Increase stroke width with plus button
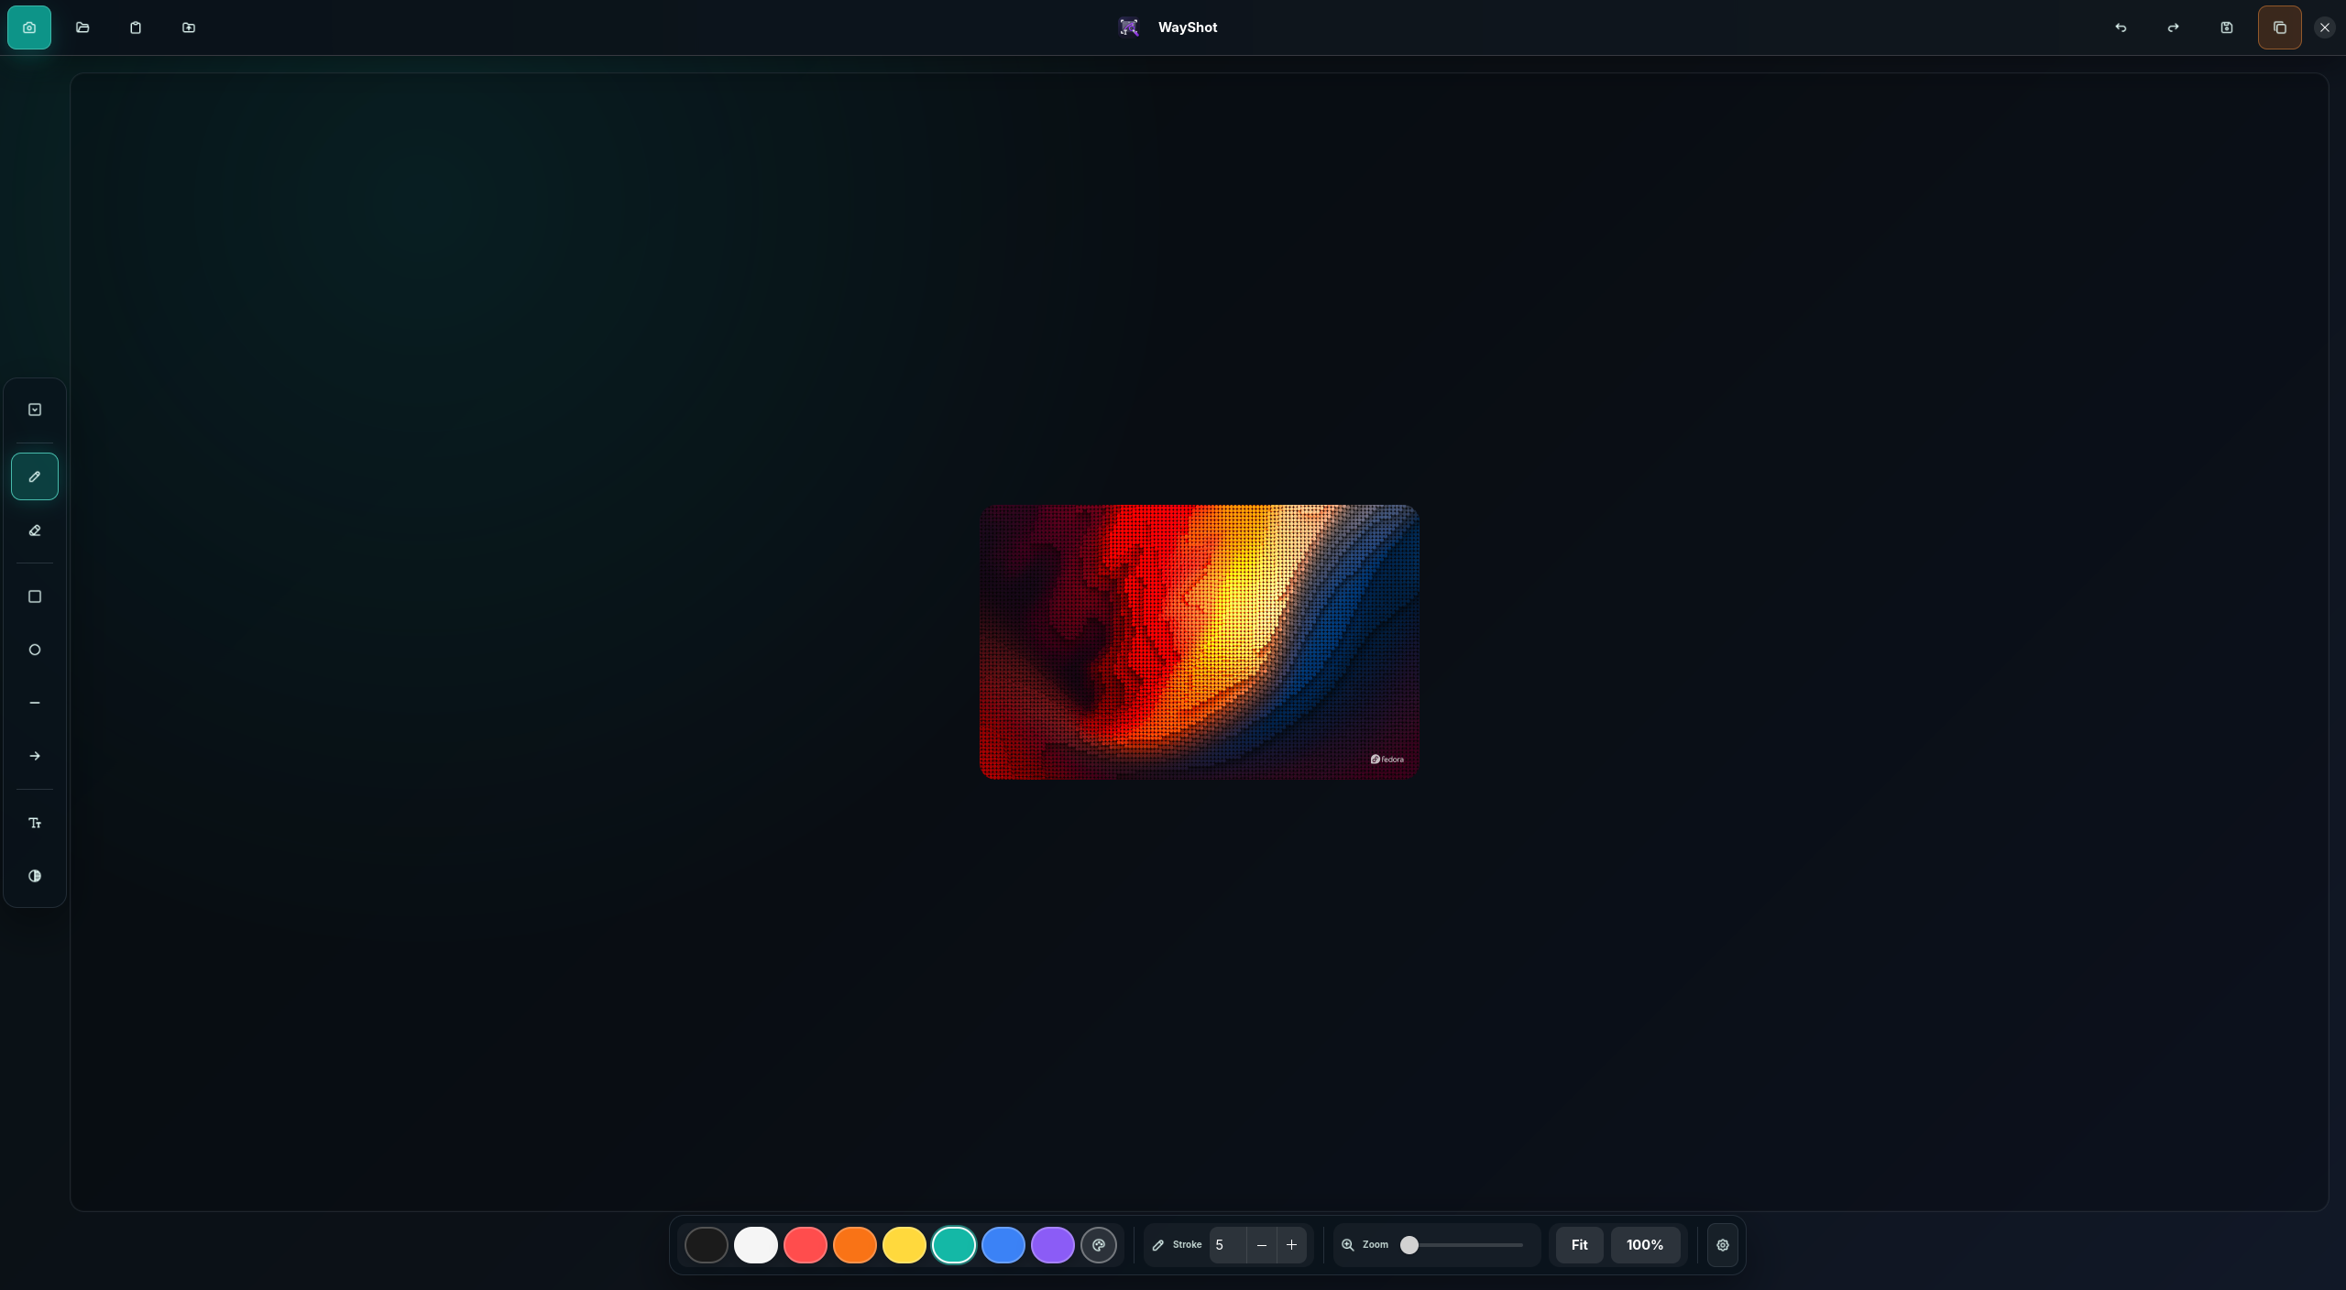The image size is (2346, 1290). (1292, 1245)
